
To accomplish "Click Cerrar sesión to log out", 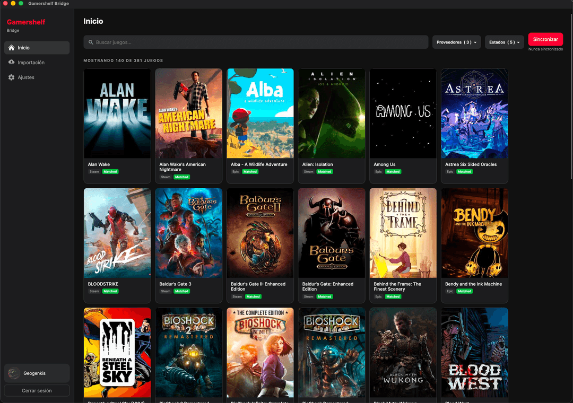I will point(37,390).
